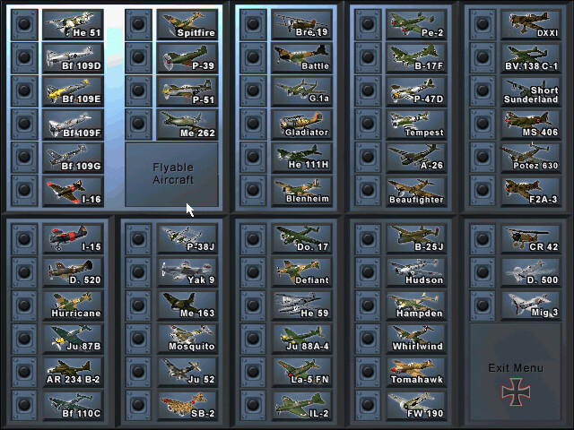The image size is (574, 430).
Task: Choose the G.1a aircraft tile
Action: tap(301, 91)
